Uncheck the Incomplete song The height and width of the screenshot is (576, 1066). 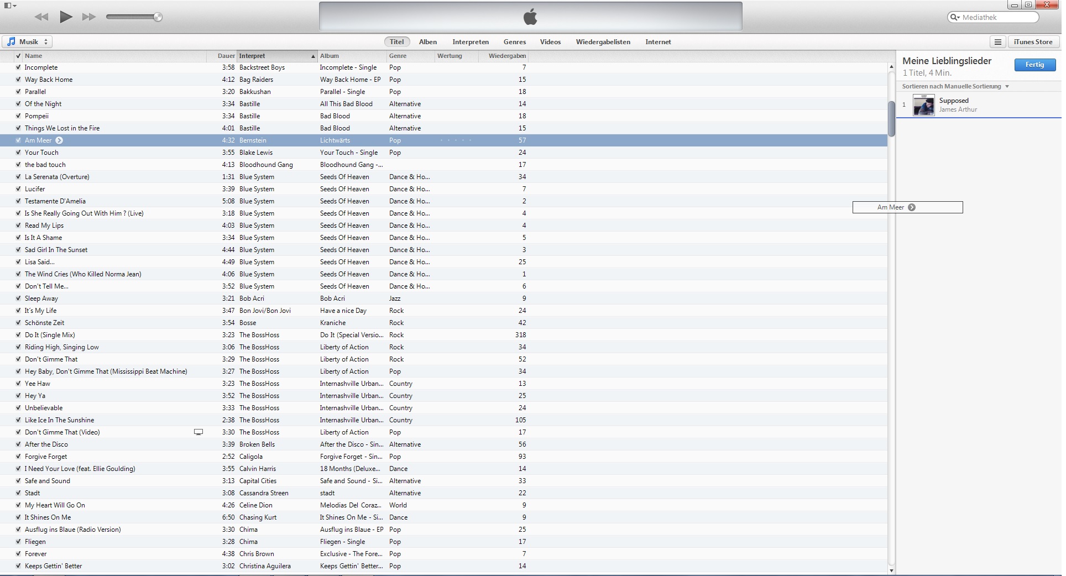(18, 67)
